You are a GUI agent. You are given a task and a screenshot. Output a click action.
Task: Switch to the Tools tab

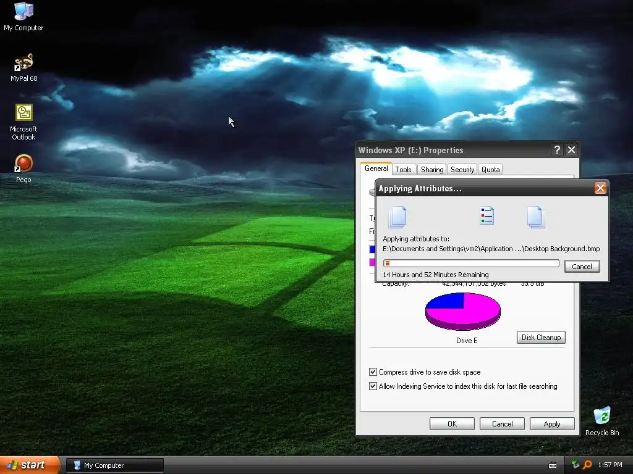pyautogui.click(x=403, y=170)
